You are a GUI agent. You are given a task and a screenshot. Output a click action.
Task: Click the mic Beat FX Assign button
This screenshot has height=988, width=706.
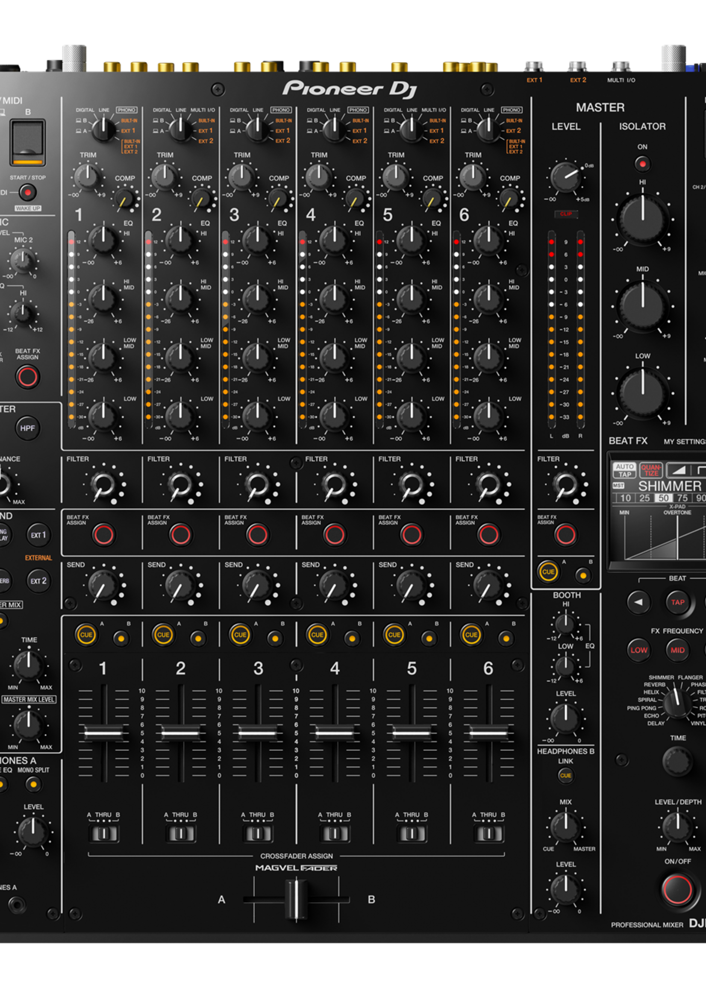(27, 377)
